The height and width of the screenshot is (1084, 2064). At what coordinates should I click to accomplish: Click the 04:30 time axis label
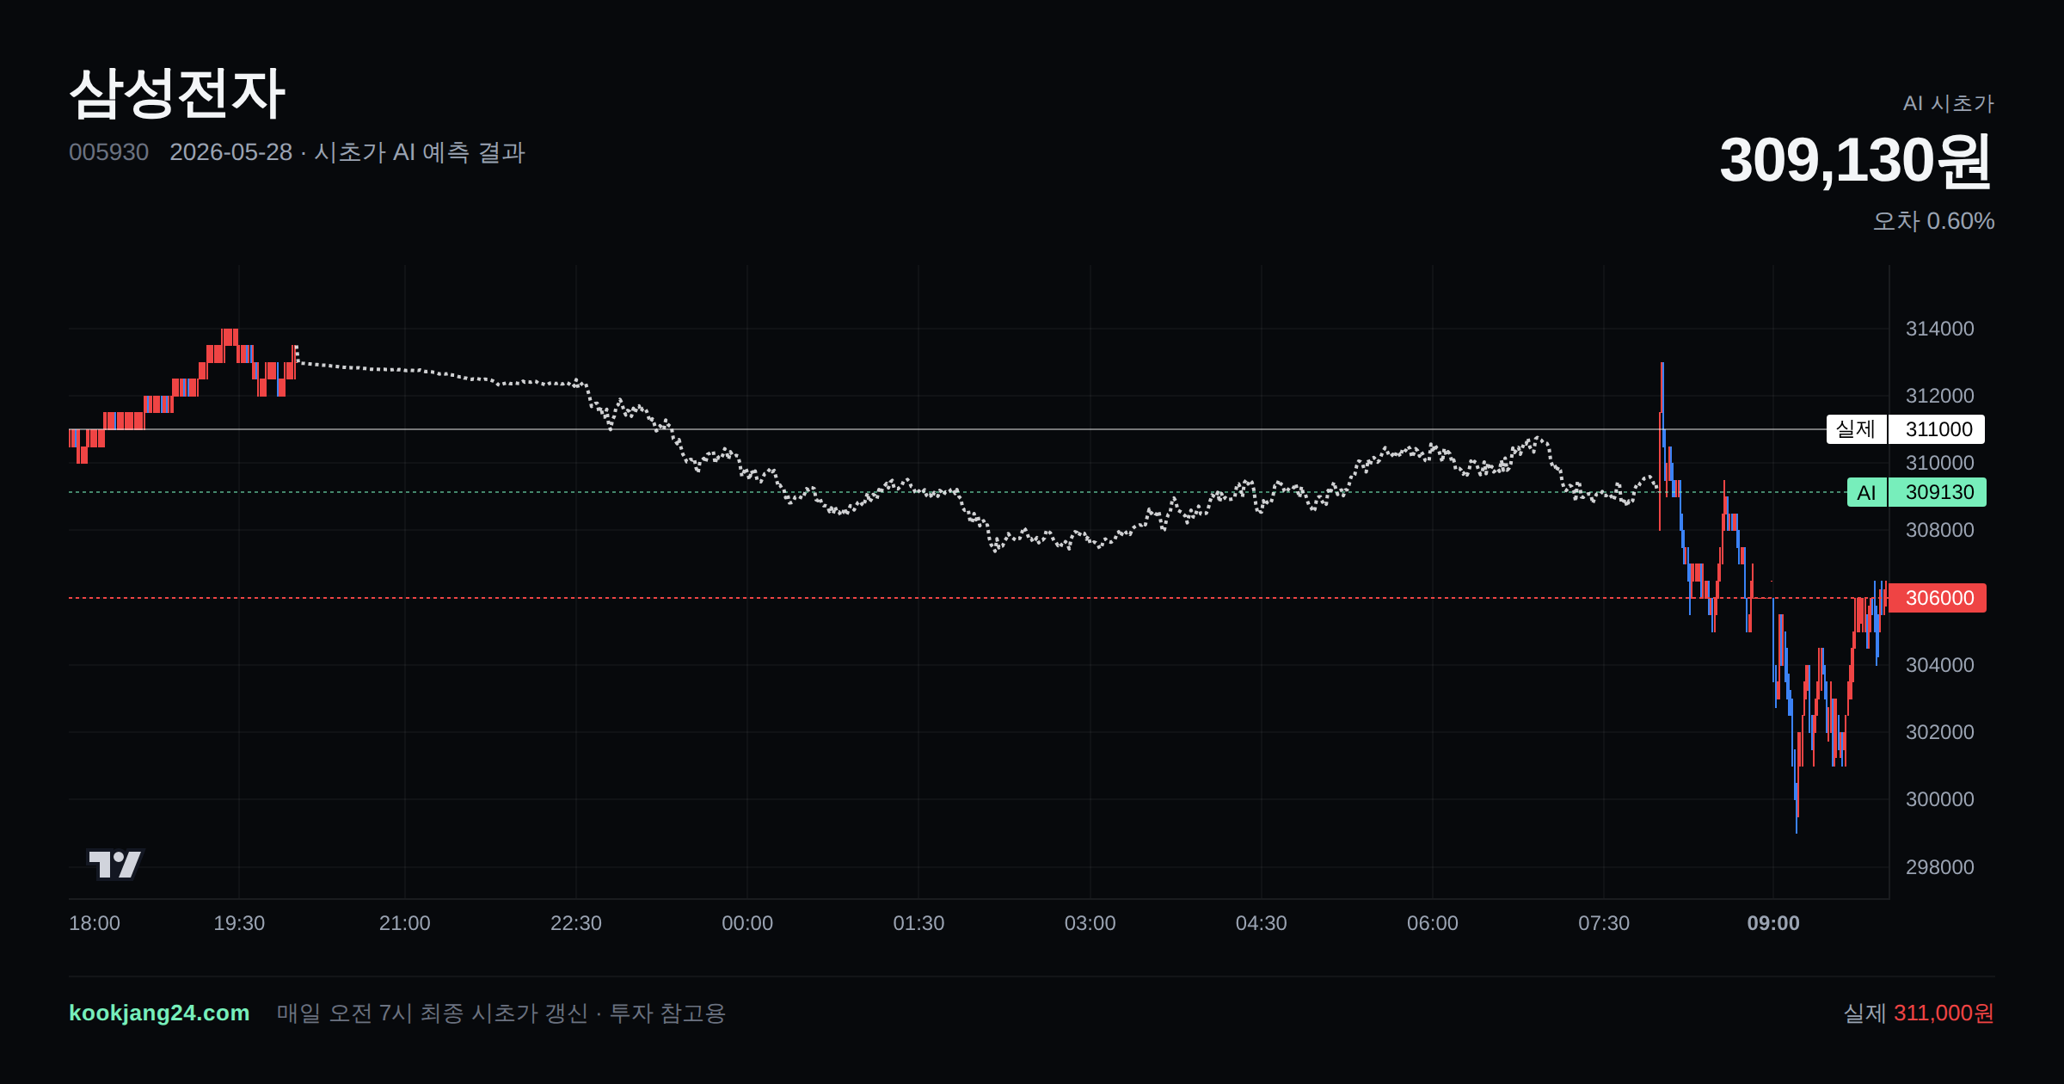[x=1262, y=923]
